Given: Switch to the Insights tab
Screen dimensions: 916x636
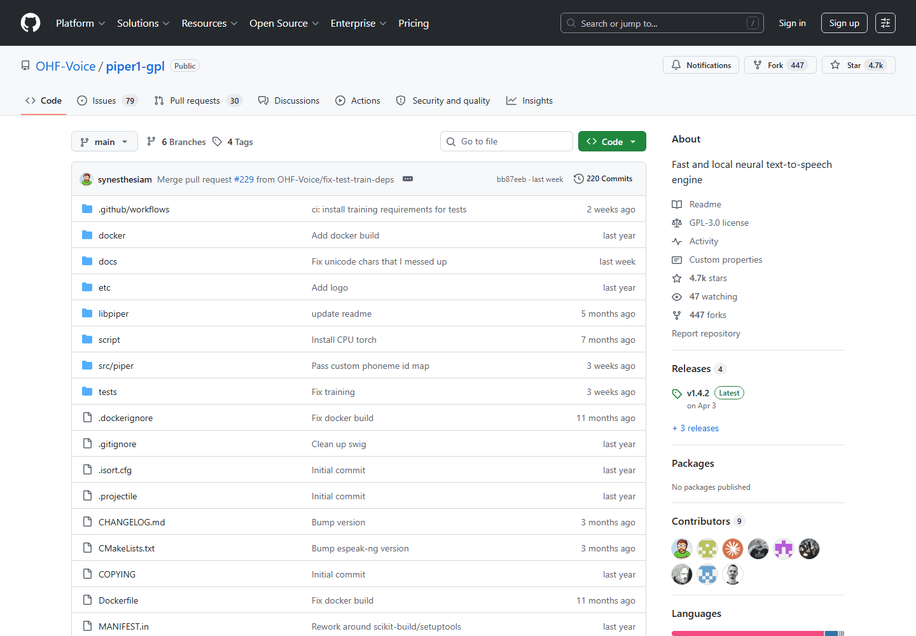Looking at the screenshot, I should (529, 100).
